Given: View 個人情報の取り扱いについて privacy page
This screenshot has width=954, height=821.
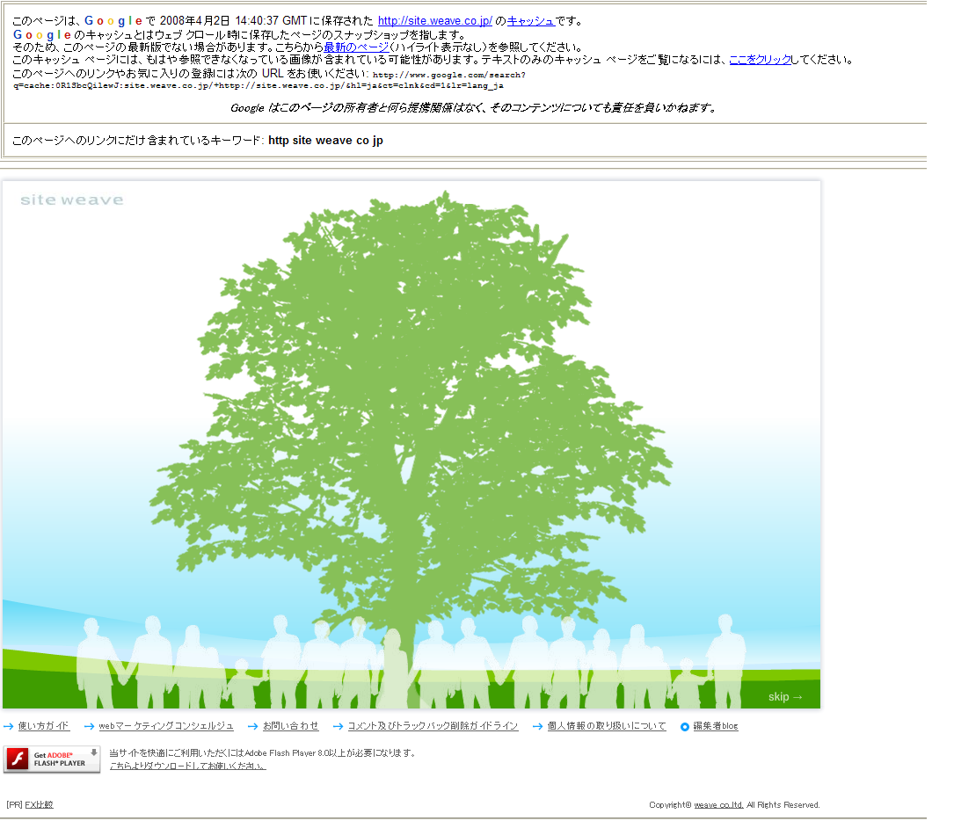Looking at the screenshot, I should click(607, 726).
